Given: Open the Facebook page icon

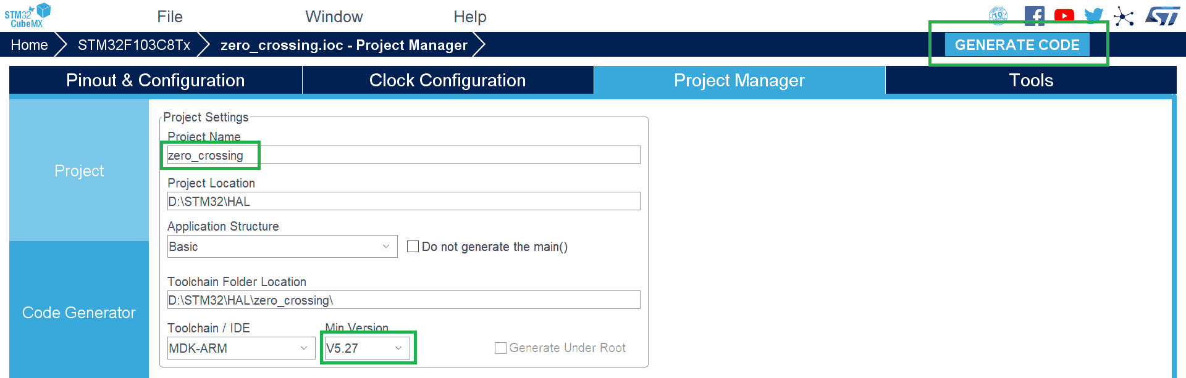Looking at the screenshot, I should click(1034, 15).
